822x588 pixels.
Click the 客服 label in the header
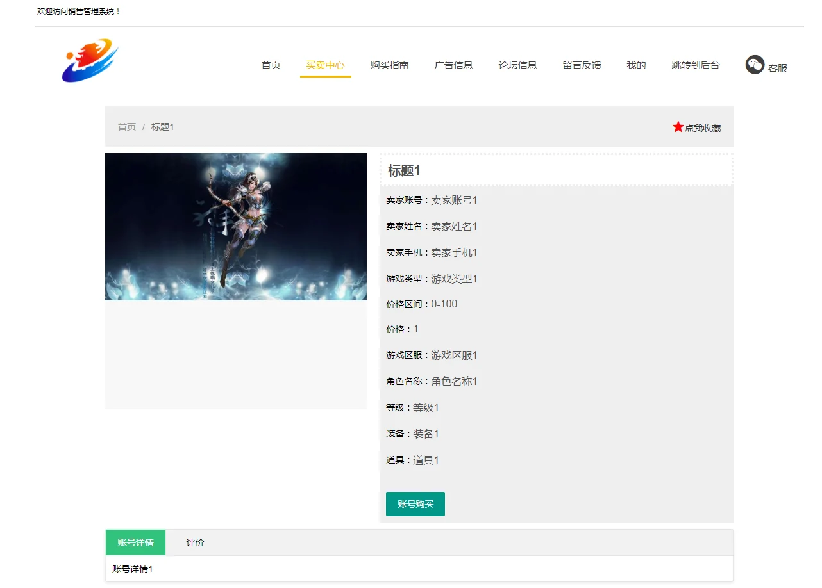coord(778,68)
